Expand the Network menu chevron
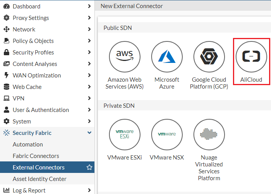Screen dimensions: 271x194 click(x=89, y=30)
